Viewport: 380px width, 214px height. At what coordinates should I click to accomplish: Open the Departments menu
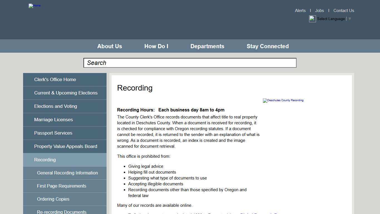[x=207, y=46]
